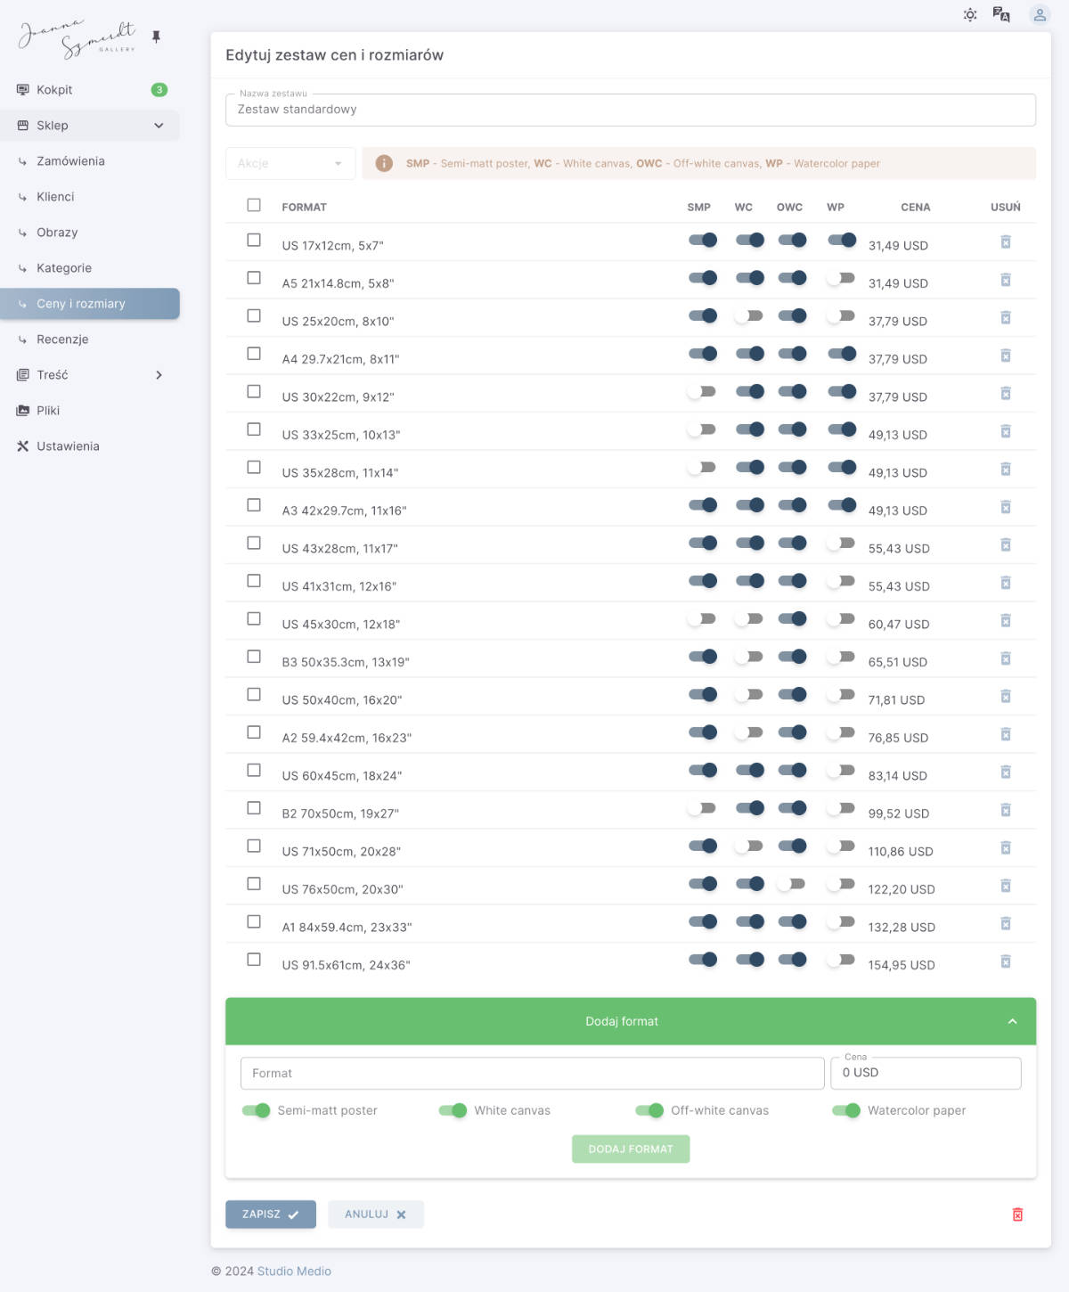Disable Semi-matt poster in add format form
Viewport: 1069px width, 1292px height.
tap(257, 1110)
